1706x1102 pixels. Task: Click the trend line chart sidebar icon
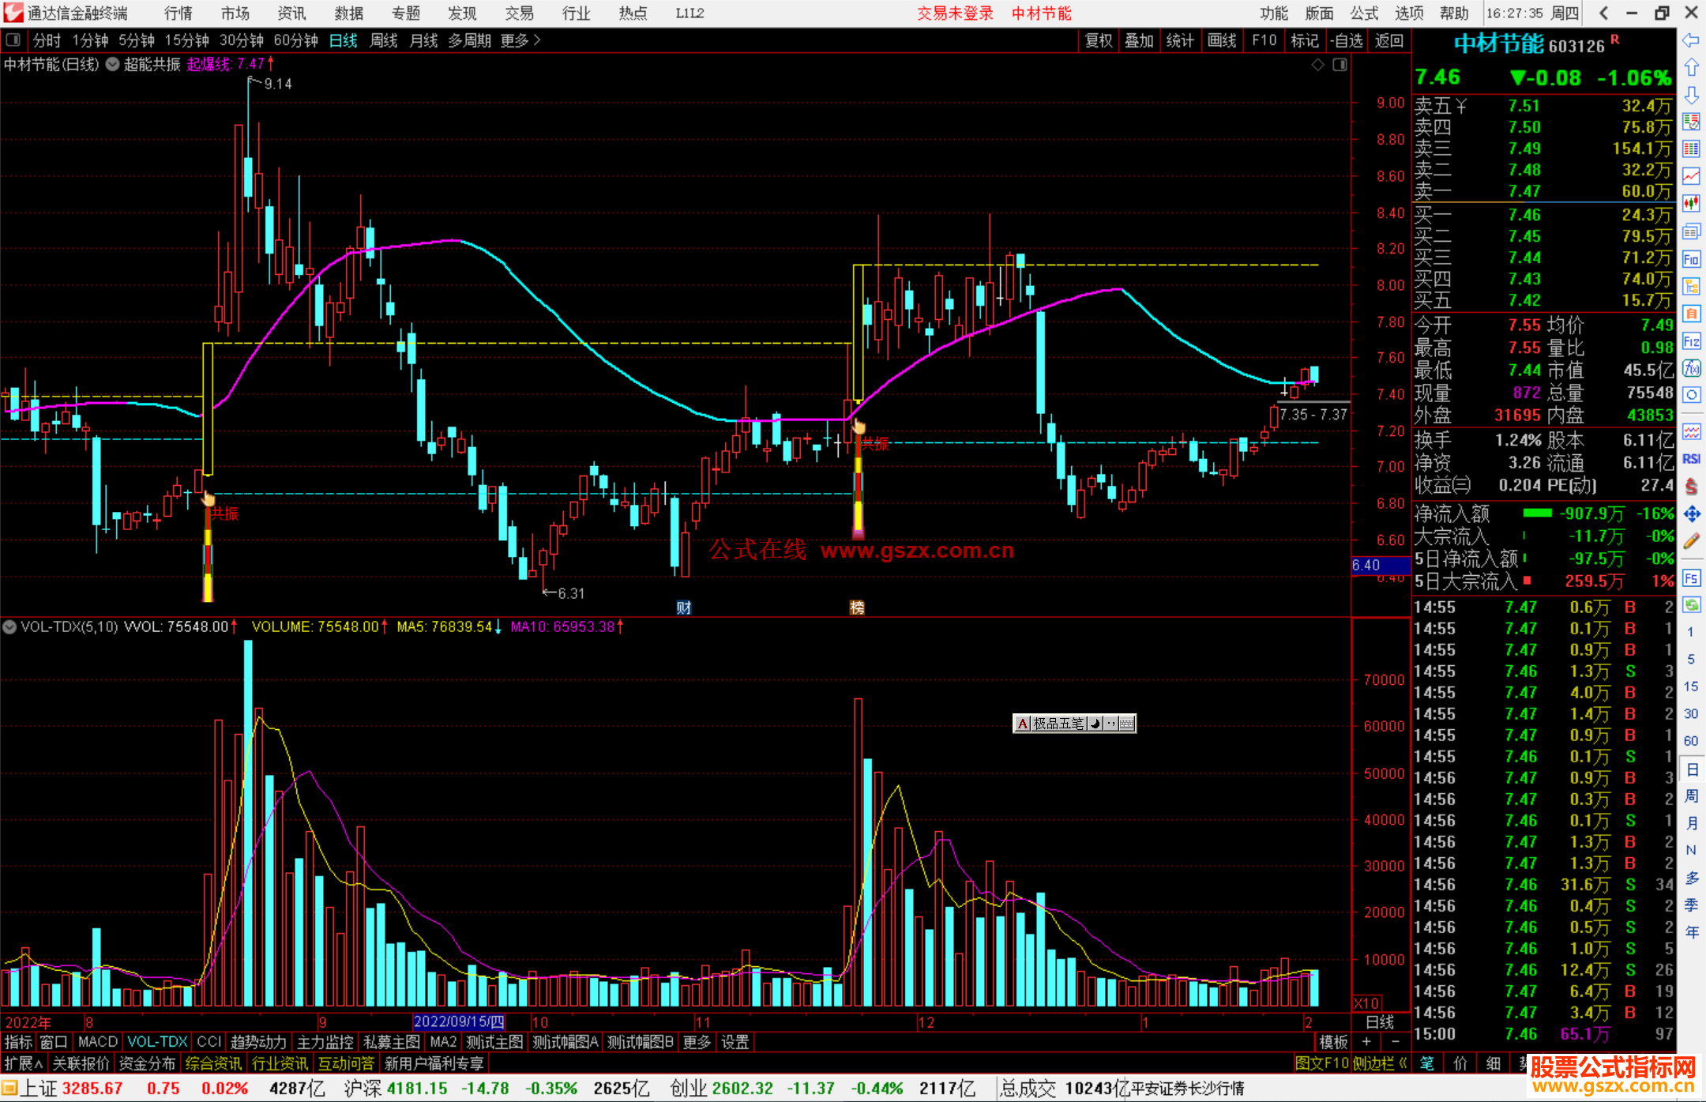(1691, 176)
